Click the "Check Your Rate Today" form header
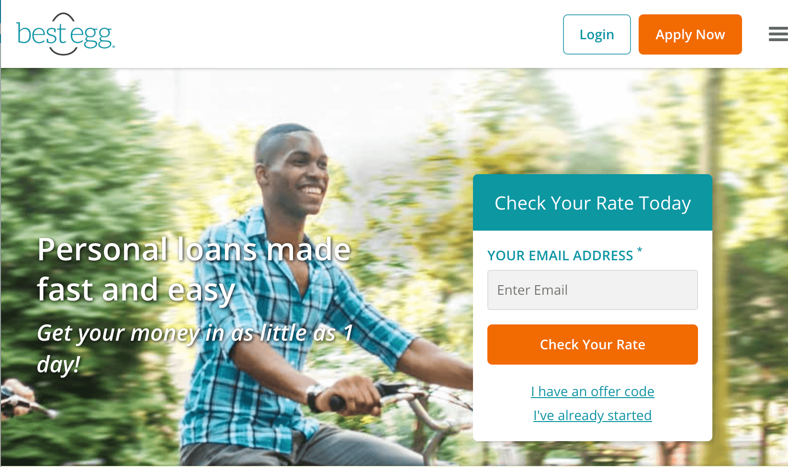This screenshot has height=467, width=788. 592,203
